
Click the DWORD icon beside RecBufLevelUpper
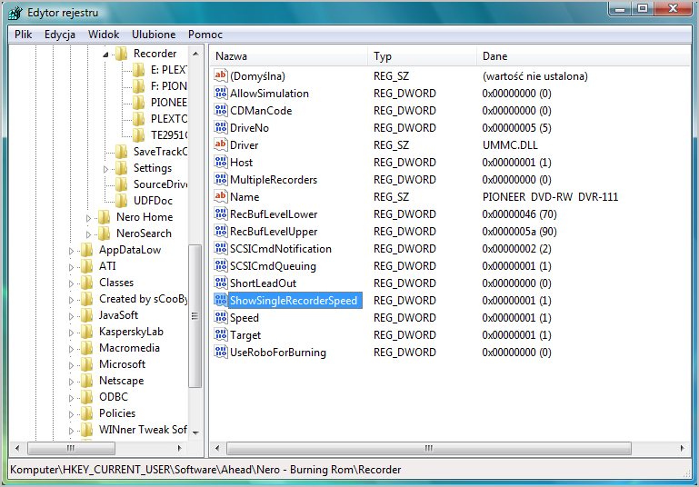pos(220,232)
